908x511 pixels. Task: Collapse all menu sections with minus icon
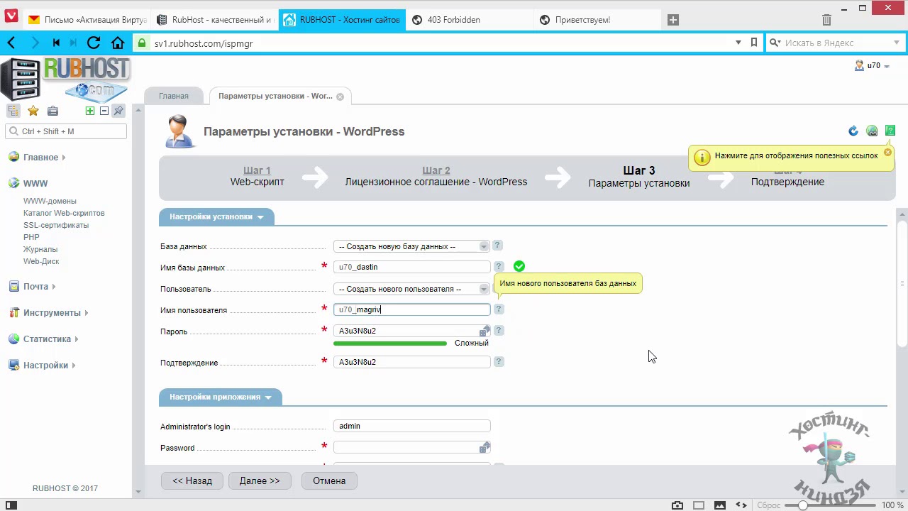click(x=104, y=111)
